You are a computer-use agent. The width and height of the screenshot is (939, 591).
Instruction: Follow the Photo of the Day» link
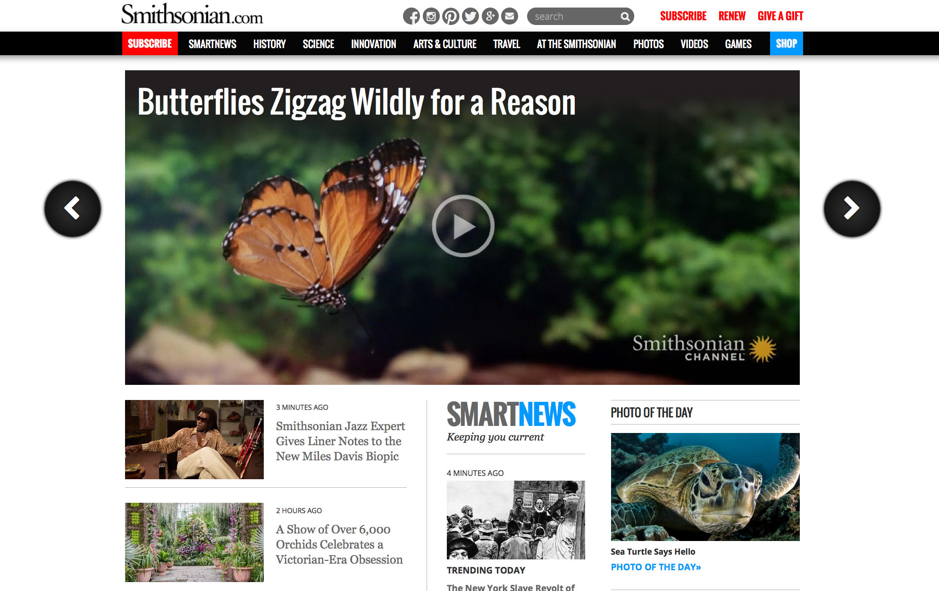point(655,567)
